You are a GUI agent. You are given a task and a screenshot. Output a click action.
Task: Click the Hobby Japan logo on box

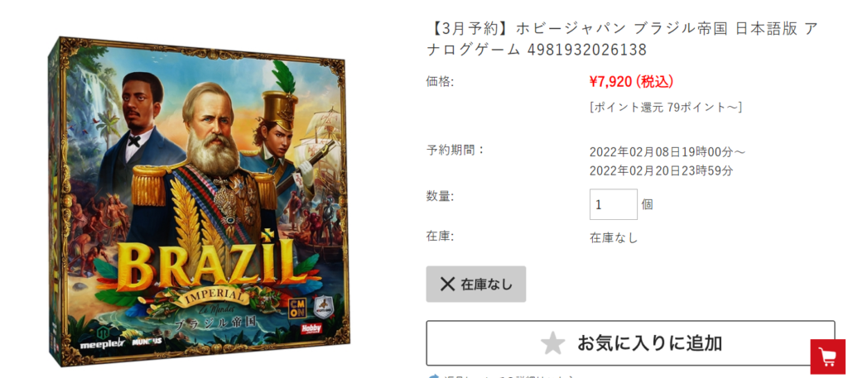[x=311, y=328]
